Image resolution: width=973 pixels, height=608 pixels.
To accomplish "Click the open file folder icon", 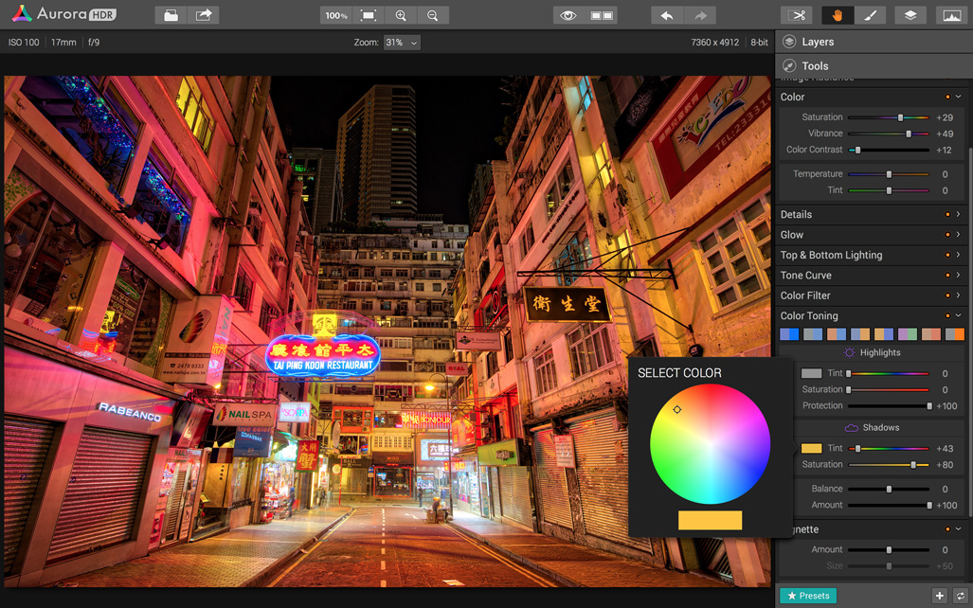I will coord(171,15).
